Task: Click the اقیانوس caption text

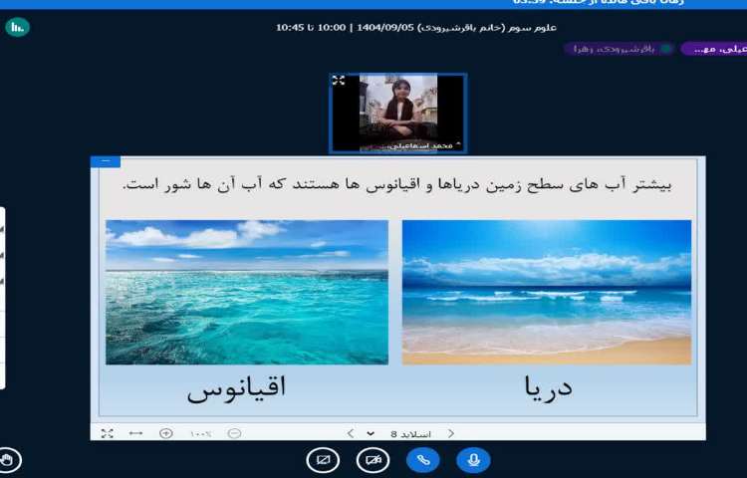Action: (236, 388)
